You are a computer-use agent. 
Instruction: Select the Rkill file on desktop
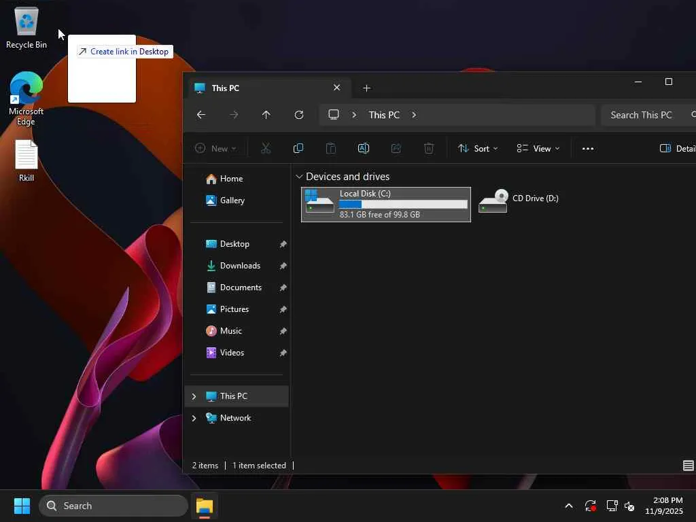(x=27, y=160)
